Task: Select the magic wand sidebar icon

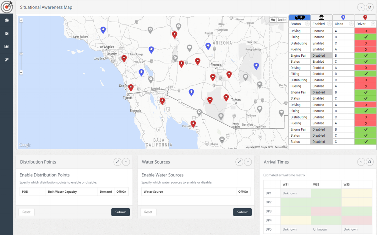Action: pos(7,59)
